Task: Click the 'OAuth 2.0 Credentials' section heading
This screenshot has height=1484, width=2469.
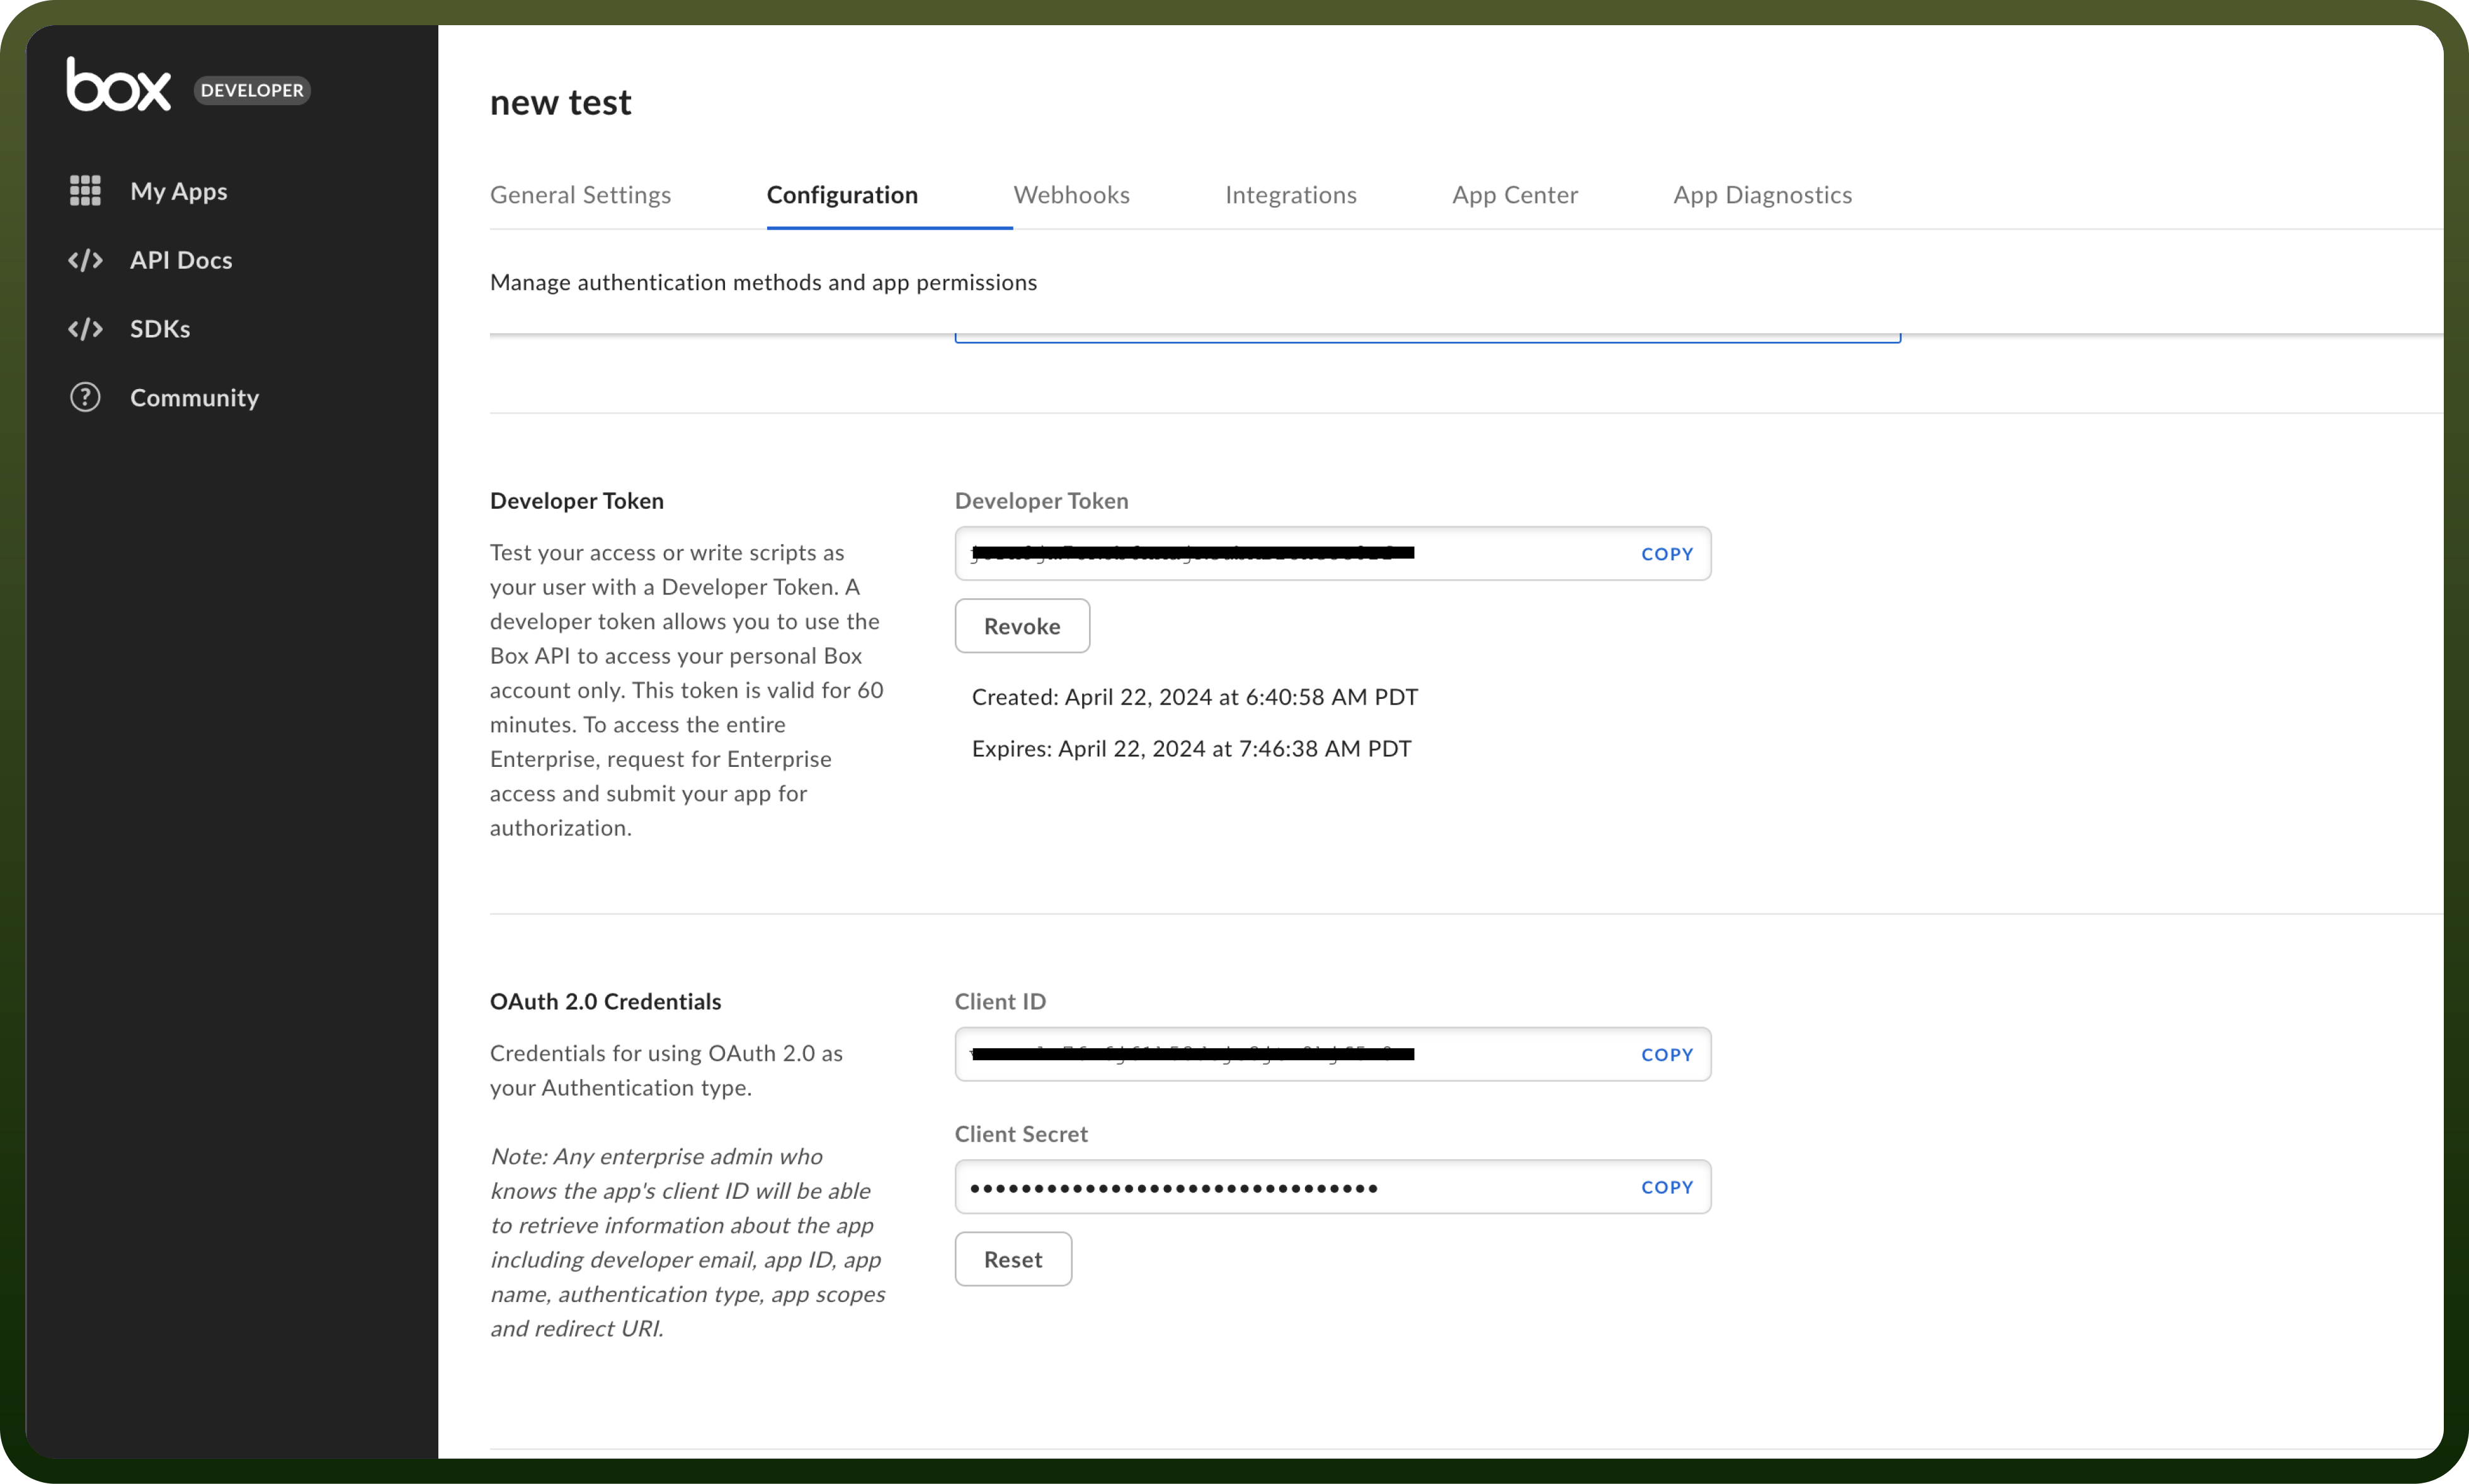Action: click(605, 1001)
